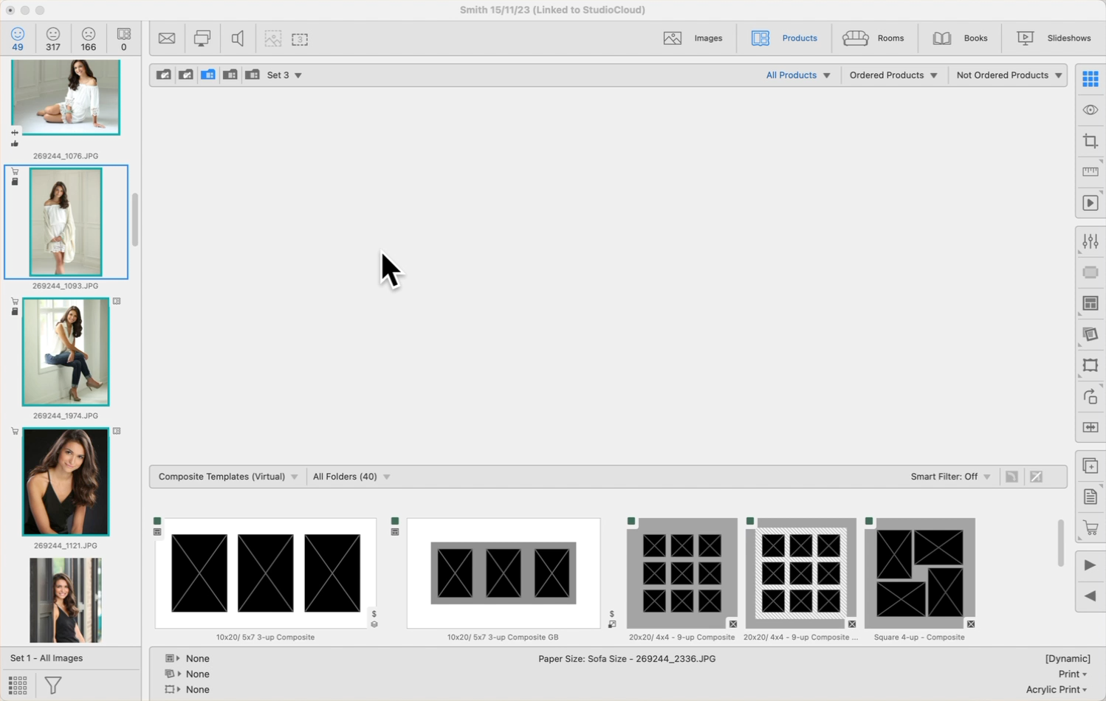Click the speaker sound icon in toolbar

(x=237, y=38)
